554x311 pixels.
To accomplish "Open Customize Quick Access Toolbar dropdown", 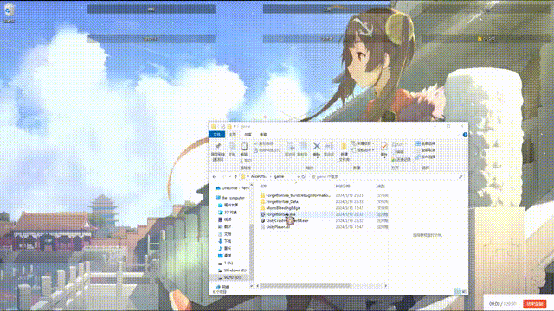I will tap(235, 126).
